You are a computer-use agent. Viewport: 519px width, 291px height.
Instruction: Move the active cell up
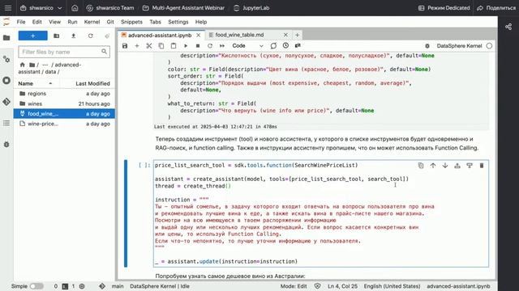click(433, 165)
